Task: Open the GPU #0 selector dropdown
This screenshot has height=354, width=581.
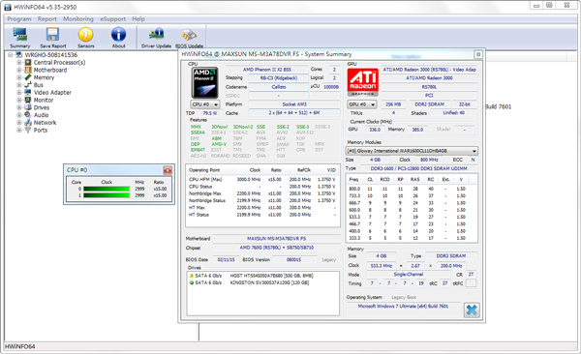Action: (362, 104)
